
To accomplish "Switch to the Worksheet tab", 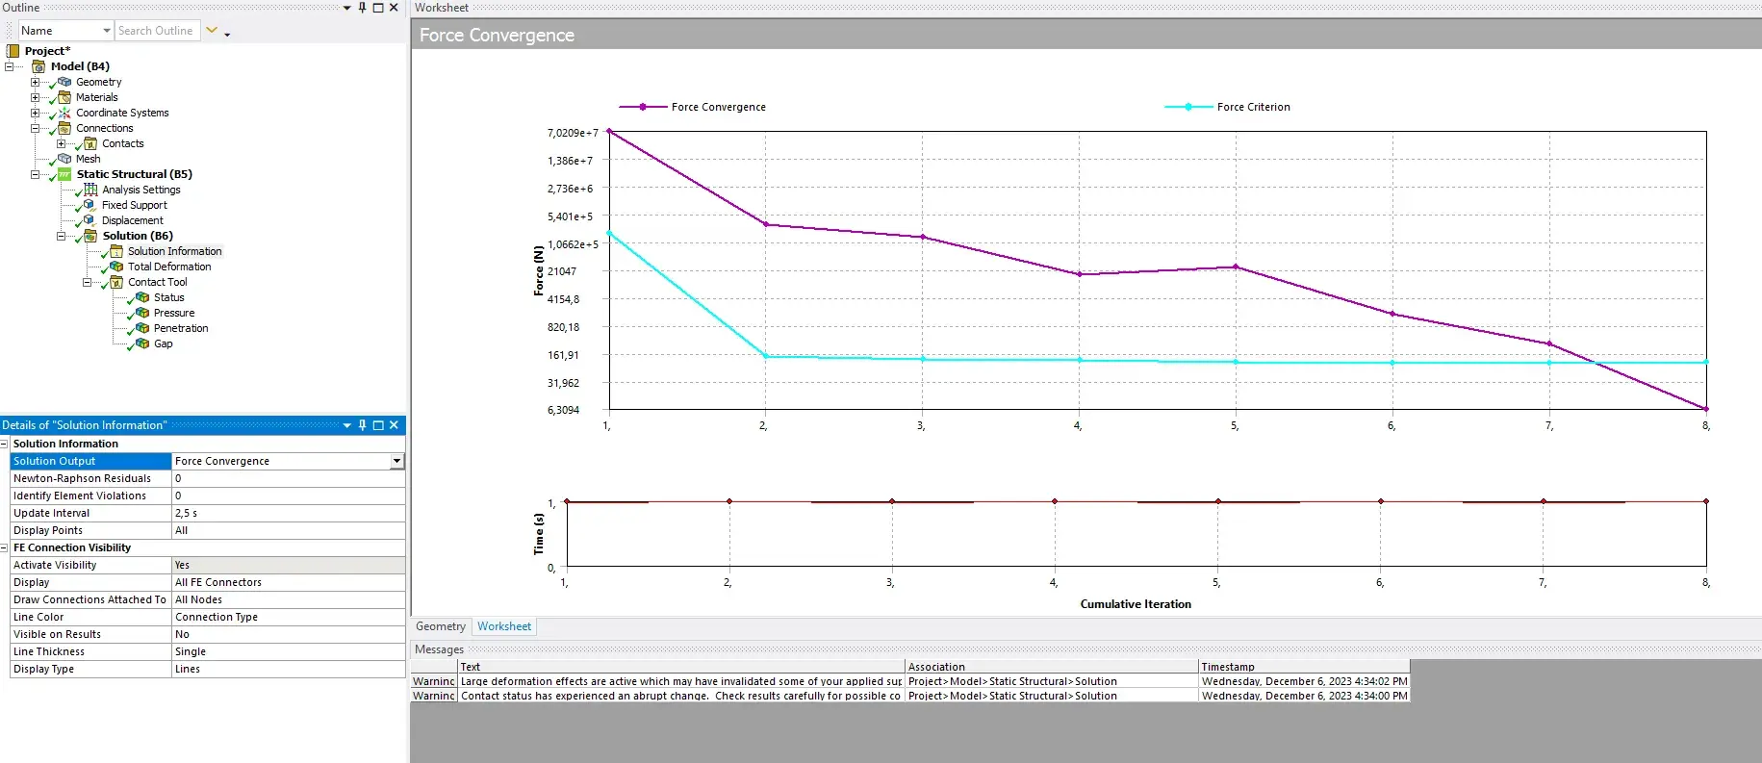I will pos(504,626).
